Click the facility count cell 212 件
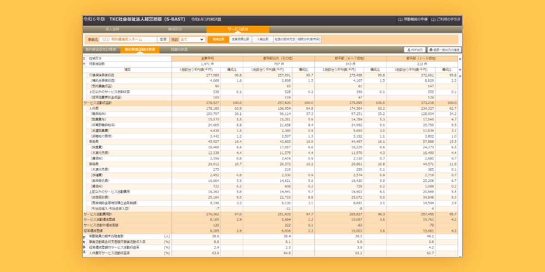545x272 pixels. pyautogui.click(x=422, y=64)
